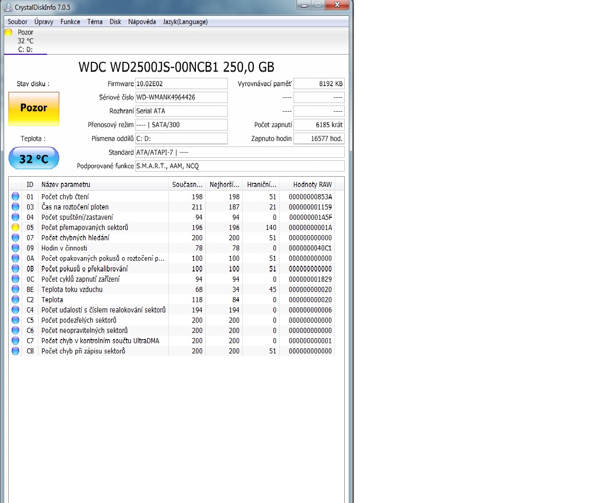The image size is (591, 503).
Task: Click the CrystalDiskInfo app icon in title bar
Action: pyautogui.click(x=8, y=7)
